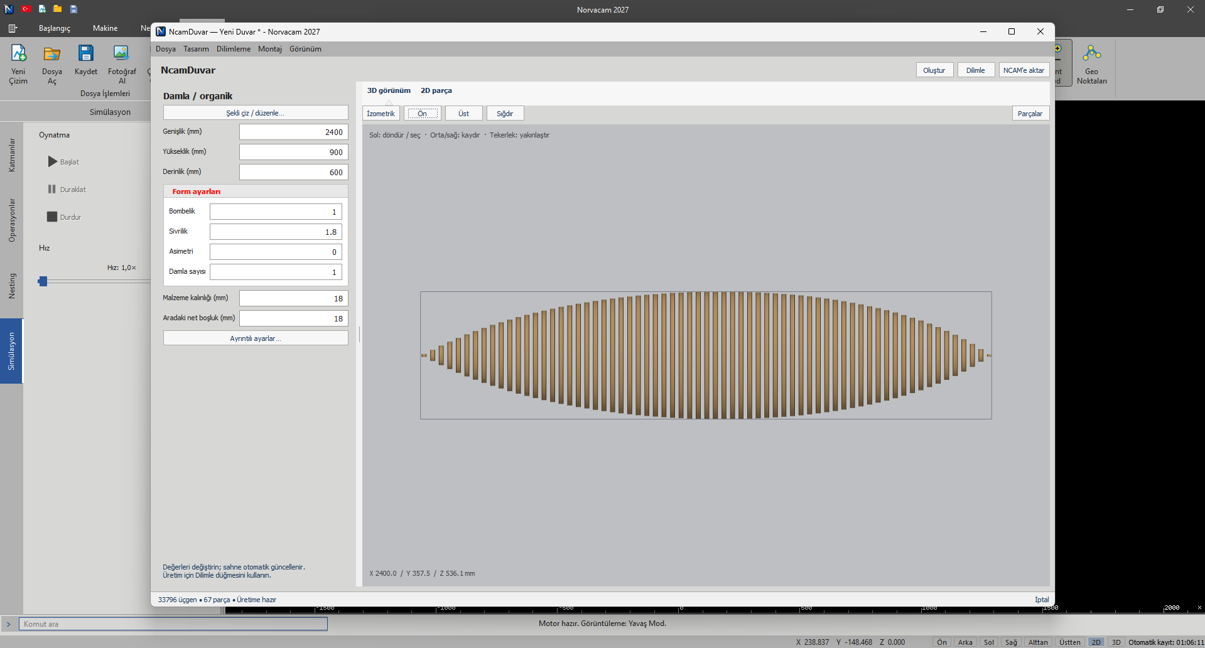Viewport: 1205px width, 648px height.
Task: Switch to the 2D parça tab
Action: (x=436, y=90)
